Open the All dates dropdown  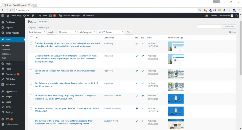(67, 32)
